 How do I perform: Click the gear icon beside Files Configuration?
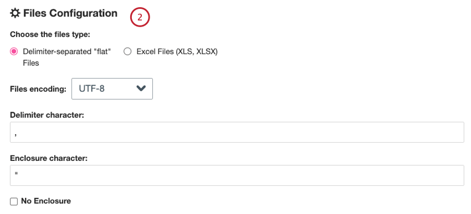pos(15,13)
